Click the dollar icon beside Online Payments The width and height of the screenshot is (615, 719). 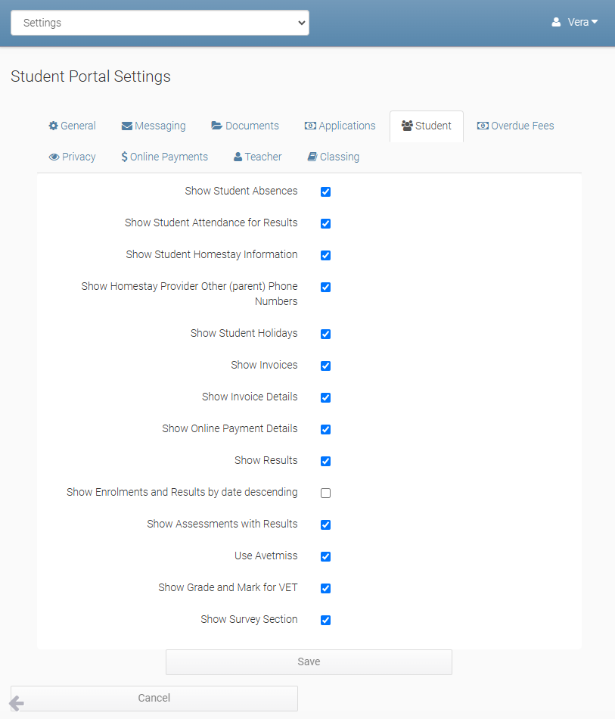coord(124,157)
